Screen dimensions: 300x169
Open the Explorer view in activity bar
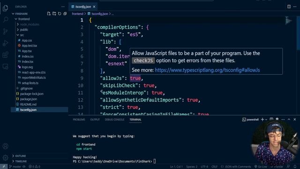(x=5, y=8)
